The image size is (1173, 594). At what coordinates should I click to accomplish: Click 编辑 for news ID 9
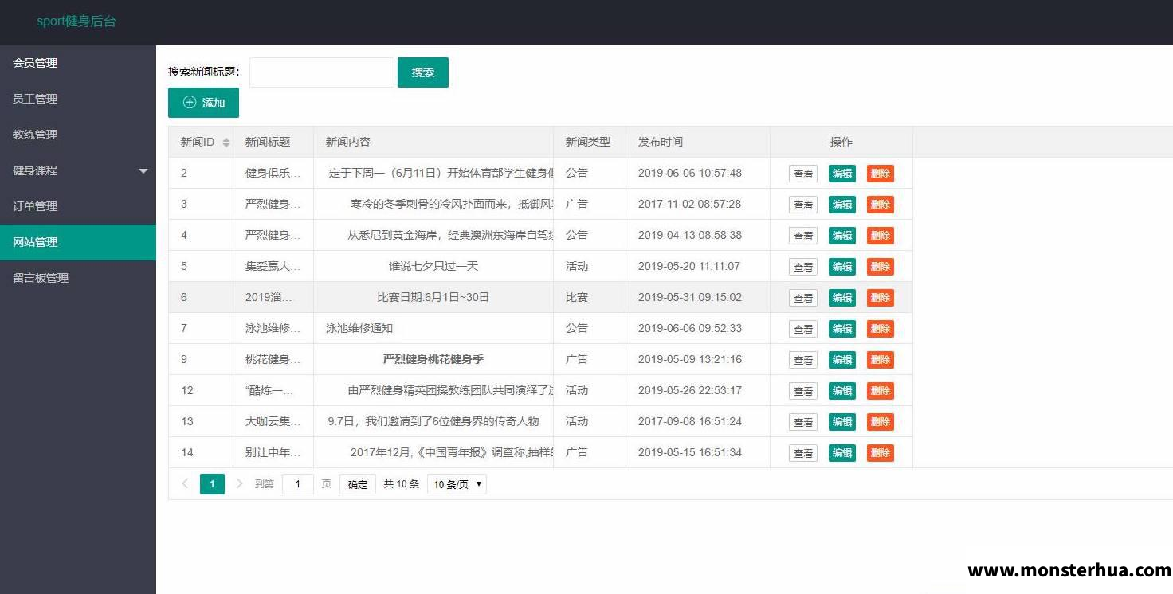[x=842, y=360]
